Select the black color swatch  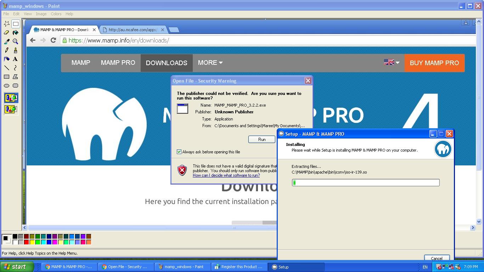coord(15,237)
